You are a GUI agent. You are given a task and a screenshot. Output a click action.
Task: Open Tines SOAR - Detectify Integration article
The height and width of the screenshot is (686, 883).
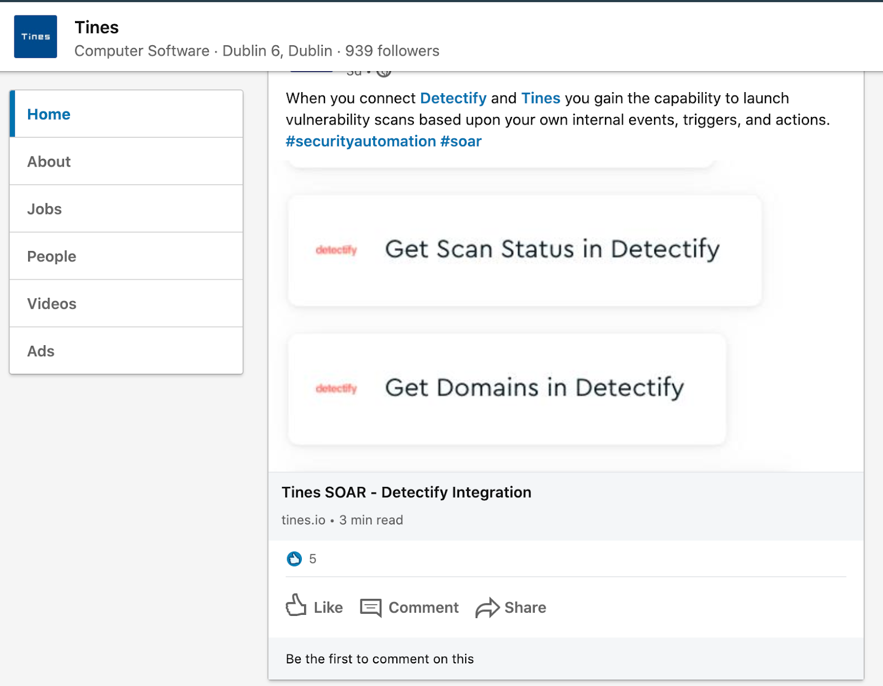[406, 492]
